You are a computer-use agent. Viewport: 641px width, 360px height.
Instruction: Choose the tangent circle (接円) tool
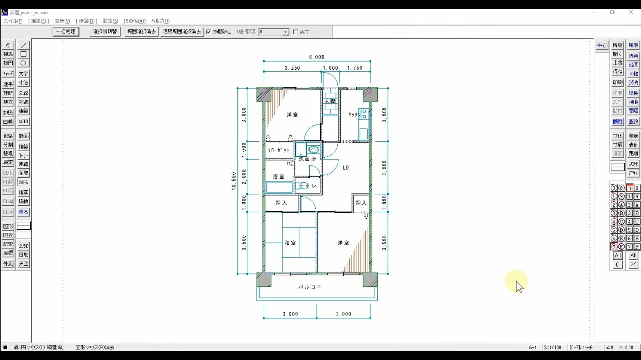(x=8, y=63)
